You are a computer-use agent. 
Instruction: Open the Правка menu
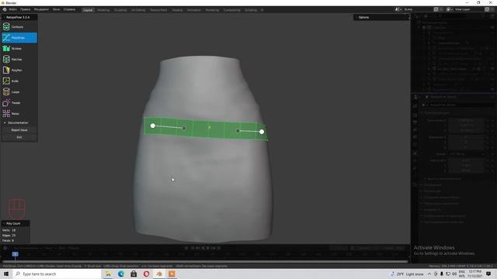tap(26, 9)
